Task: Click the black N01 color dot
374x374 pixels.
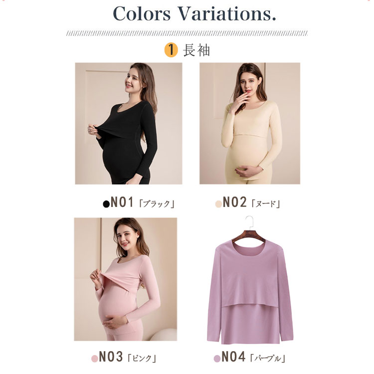Action: pos(106,204)
